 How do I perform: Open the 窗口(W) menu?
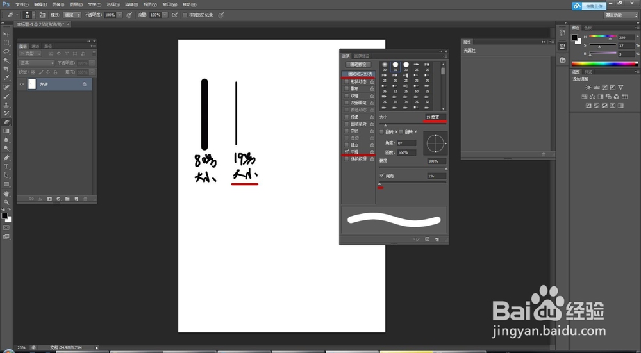pyautogui.click(x=170, y=4)
